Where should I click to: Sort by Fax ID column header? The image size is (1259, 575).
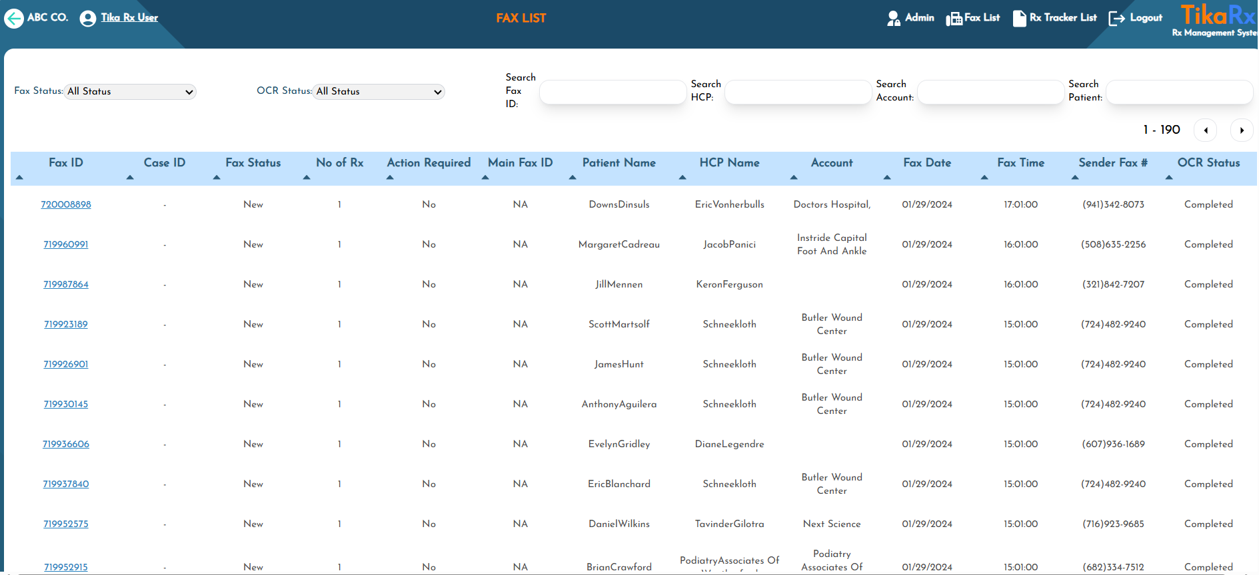(x=66, y=162)
